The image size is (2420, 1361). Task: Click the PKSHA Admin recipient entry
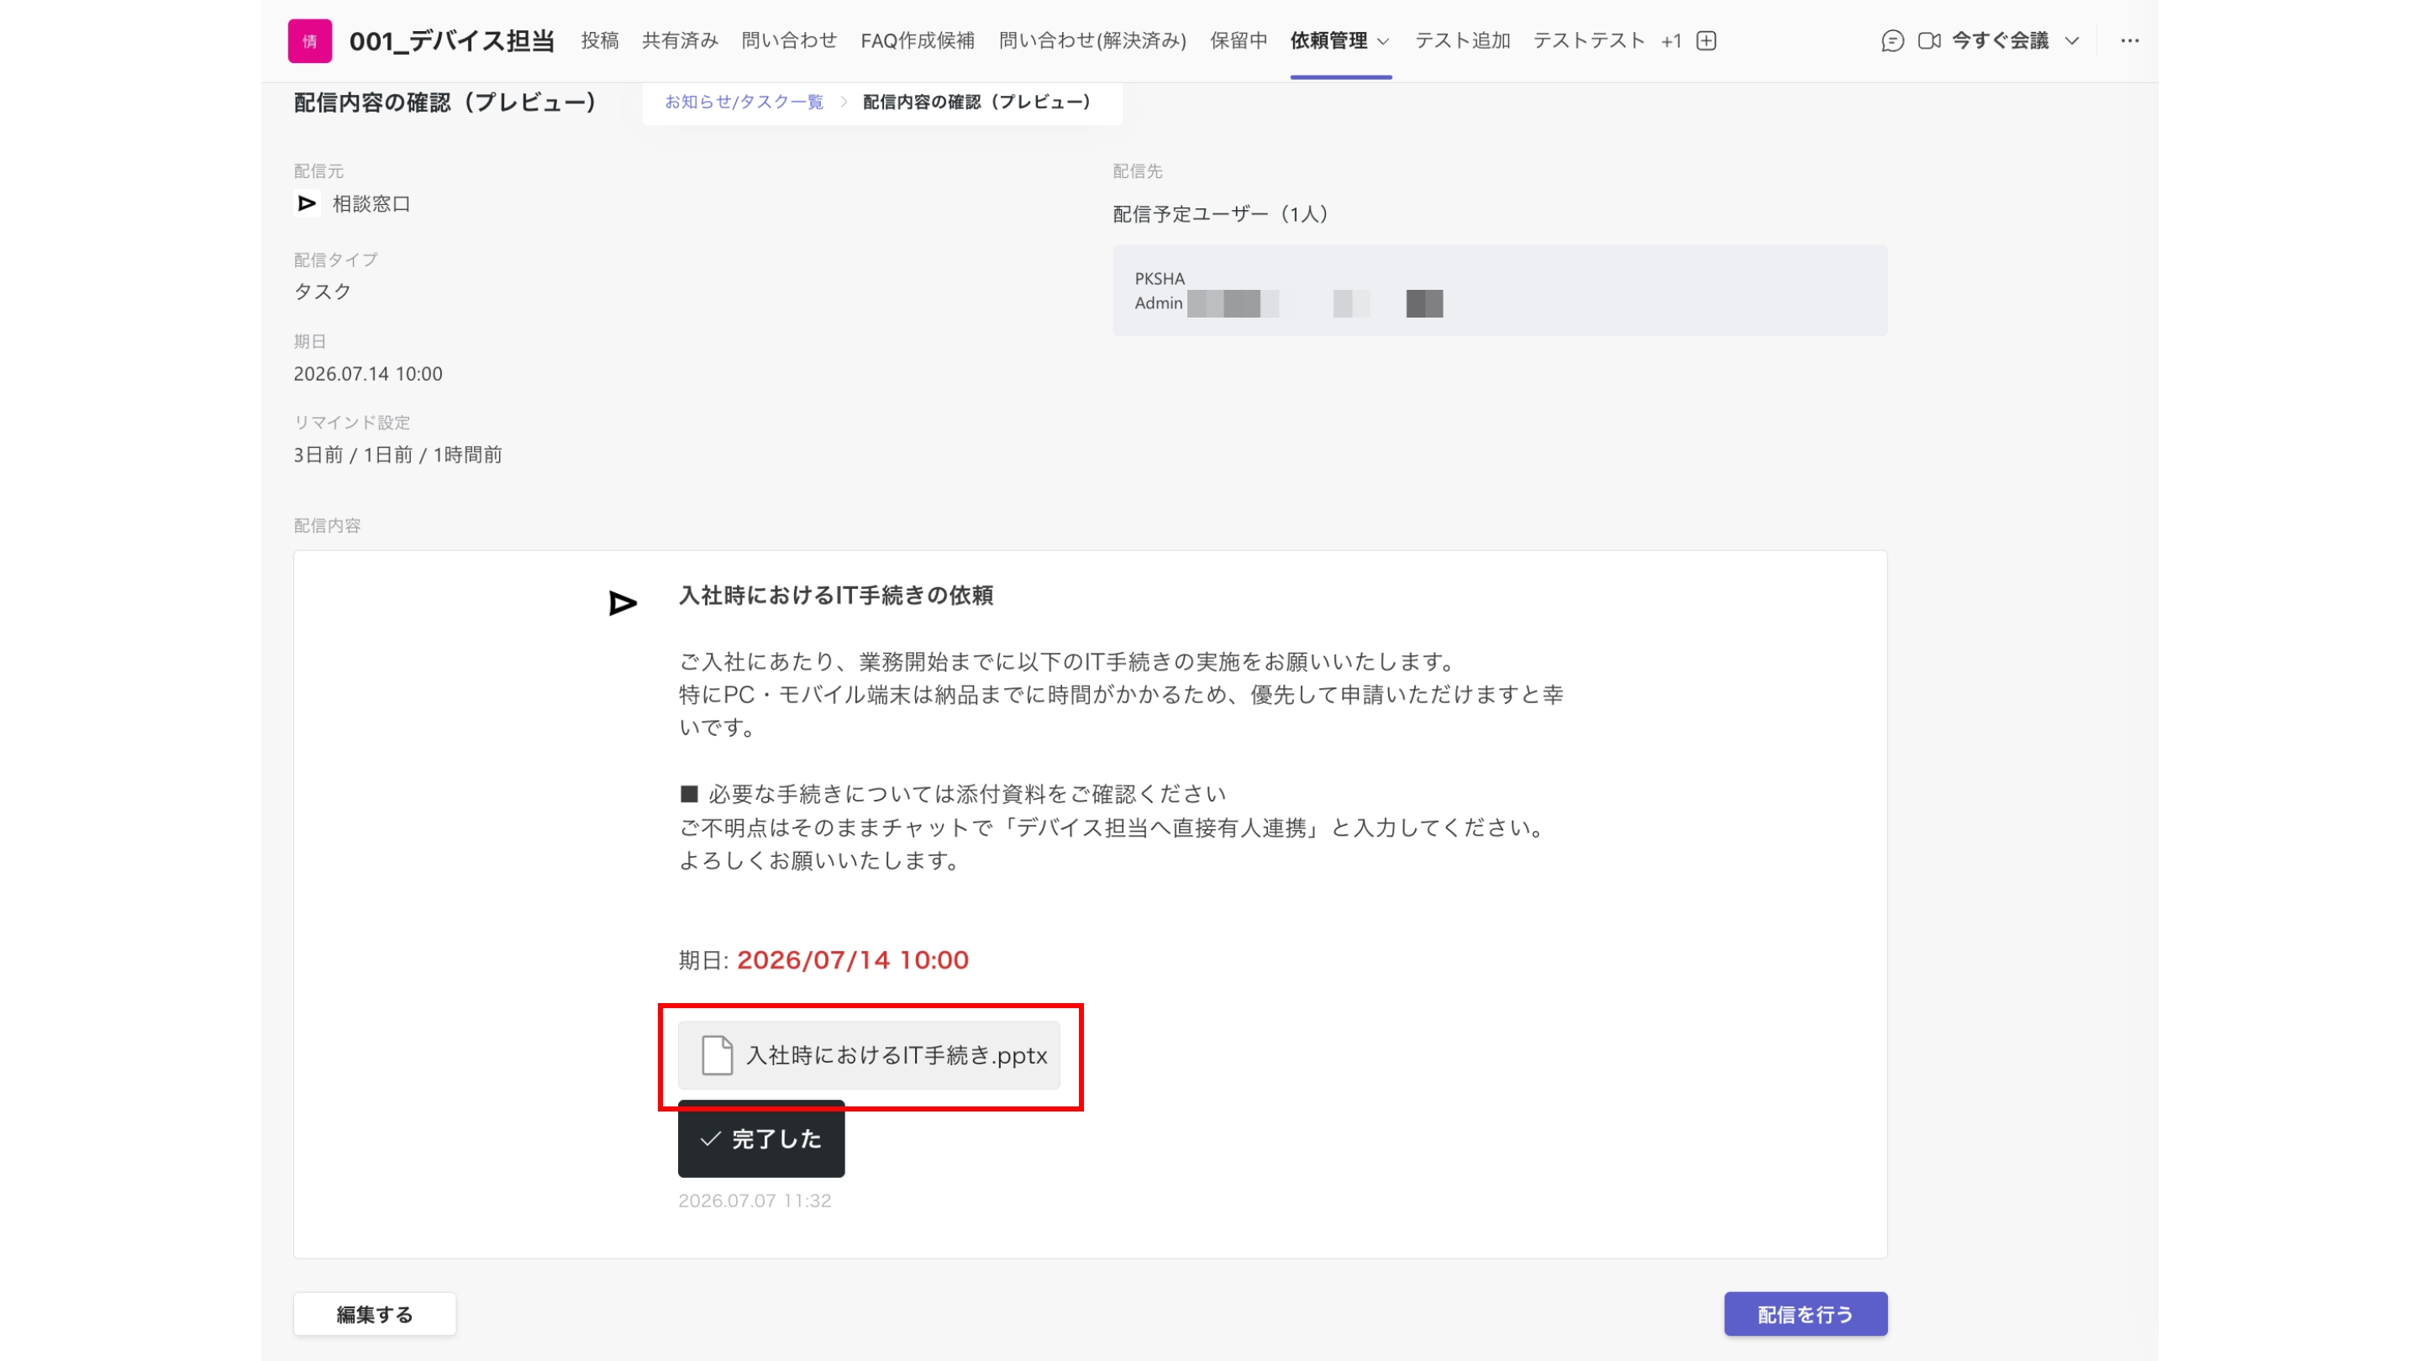pyautogui.click(x=1499, y=290)
